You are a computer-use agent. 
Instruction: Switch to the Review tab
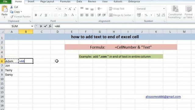click(92, 2)
